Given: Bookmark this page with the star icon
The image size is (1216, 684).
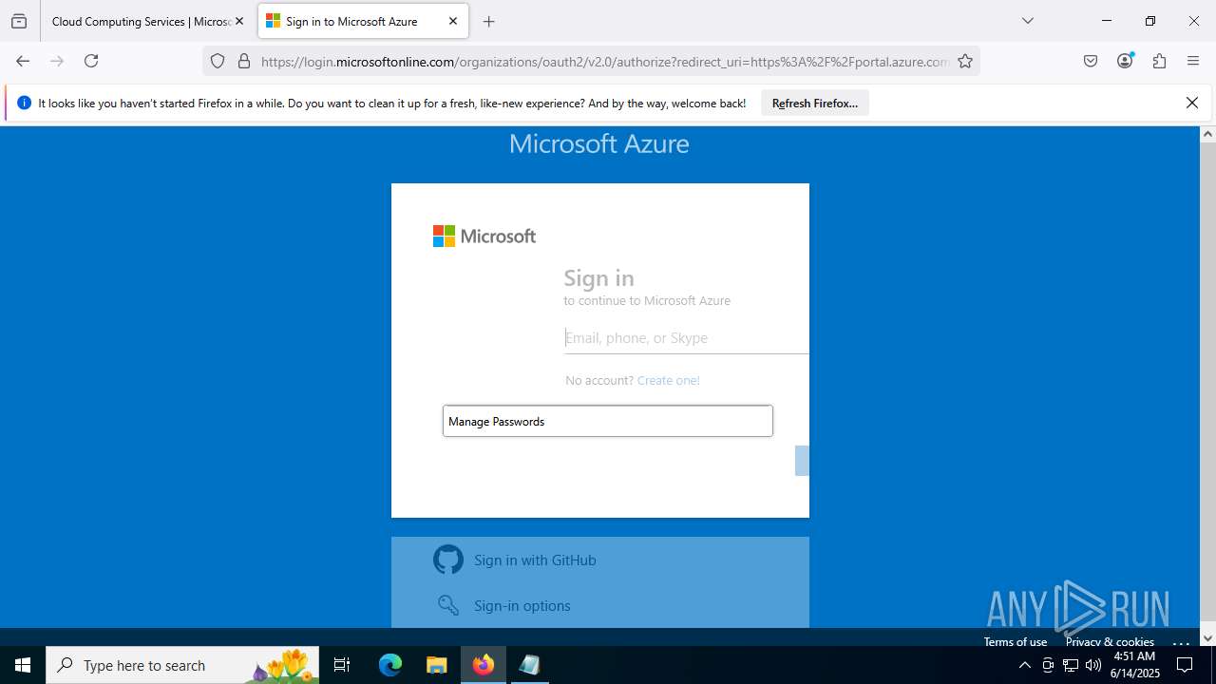Looking at the screenshot, I should click(965, 61).
